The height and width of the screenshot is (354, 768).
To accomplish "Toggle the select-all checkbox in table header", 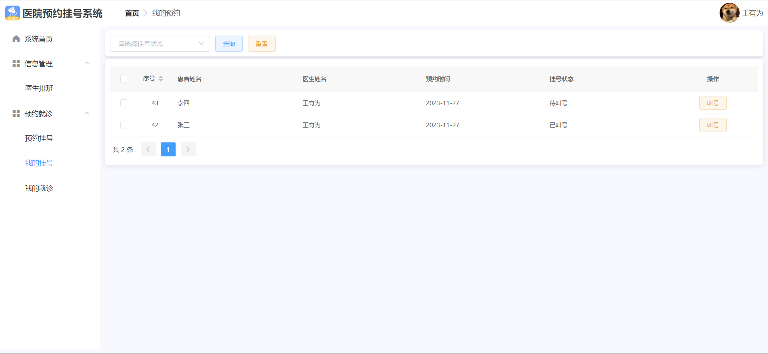I will click(124, 79).
